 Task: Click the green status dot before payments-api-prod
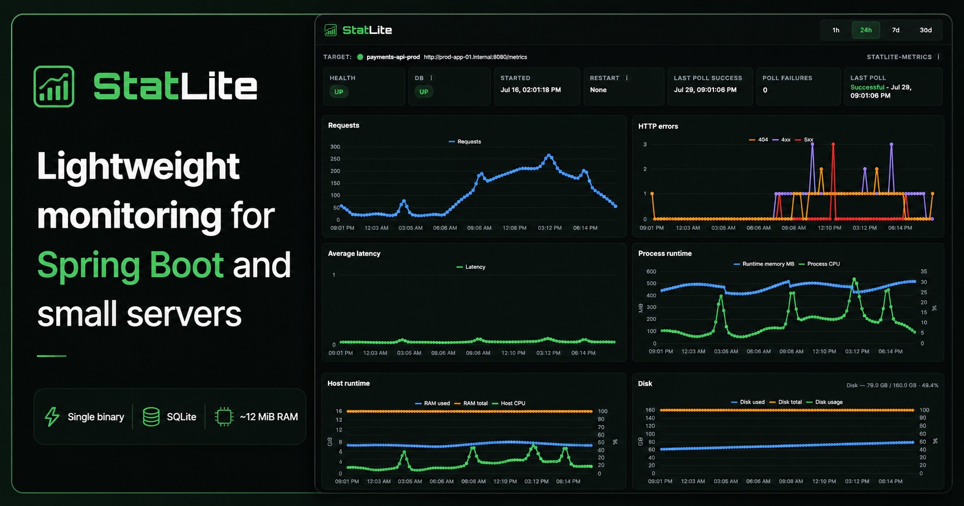click(360, 57)
